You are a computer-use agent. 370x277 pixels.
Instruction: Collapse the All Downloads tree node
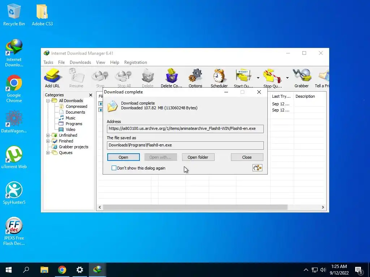48,101
